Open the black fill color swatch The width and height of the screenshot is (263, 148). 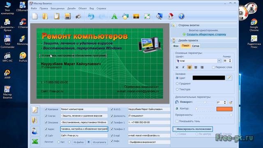209,78
